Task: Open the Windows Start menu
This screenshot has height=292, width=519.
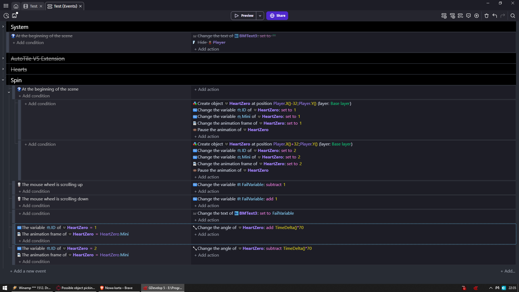Action: pyautogui.click(x=5, y=288)
